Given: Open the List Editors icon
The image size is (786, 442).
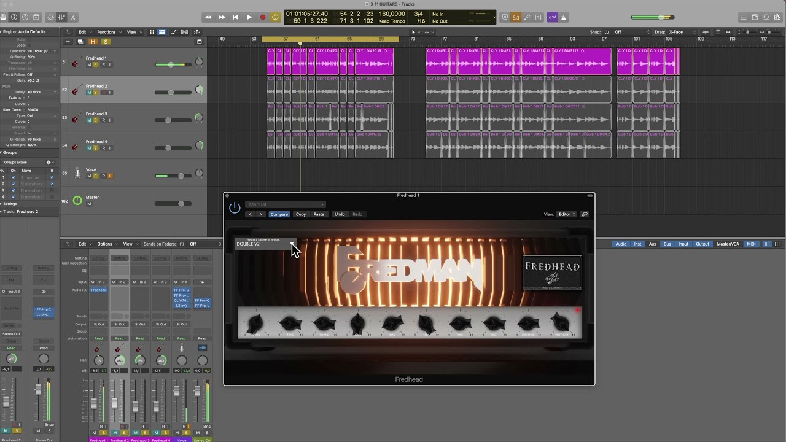Looking at the screenshot, I should [x=744, y=17].
